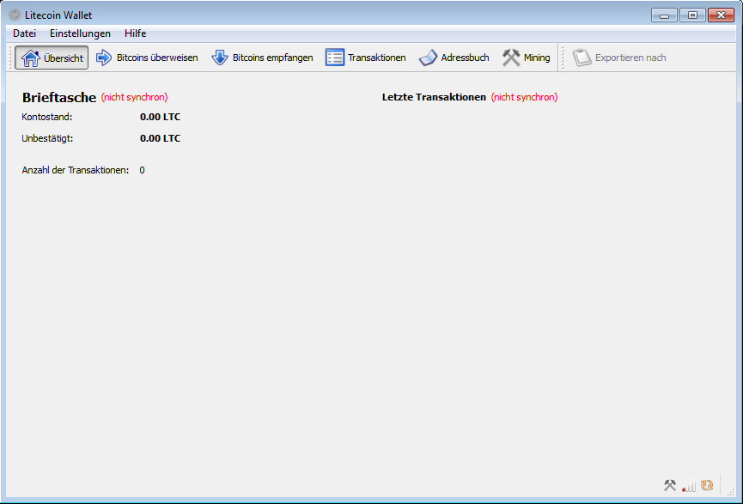743x504 pixels.
Task: Open Bitcoins empfangen receive page
Action: [x=262, y=58]
